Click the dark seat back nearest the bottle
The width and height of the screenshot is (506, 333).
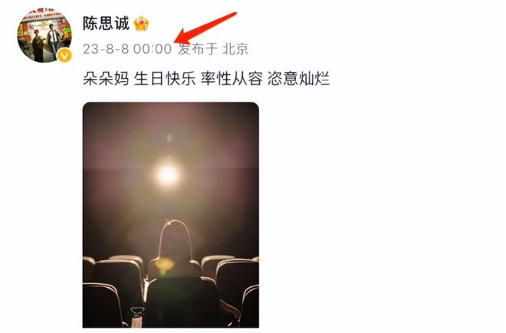tap(182, 302)
